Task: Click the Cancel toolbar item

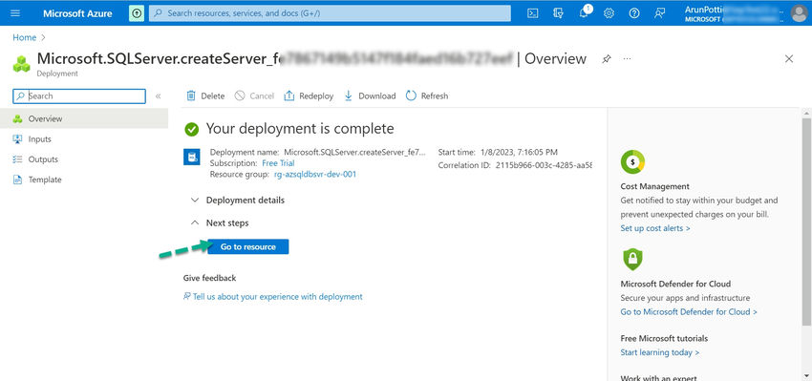Action: pos(254,95)
